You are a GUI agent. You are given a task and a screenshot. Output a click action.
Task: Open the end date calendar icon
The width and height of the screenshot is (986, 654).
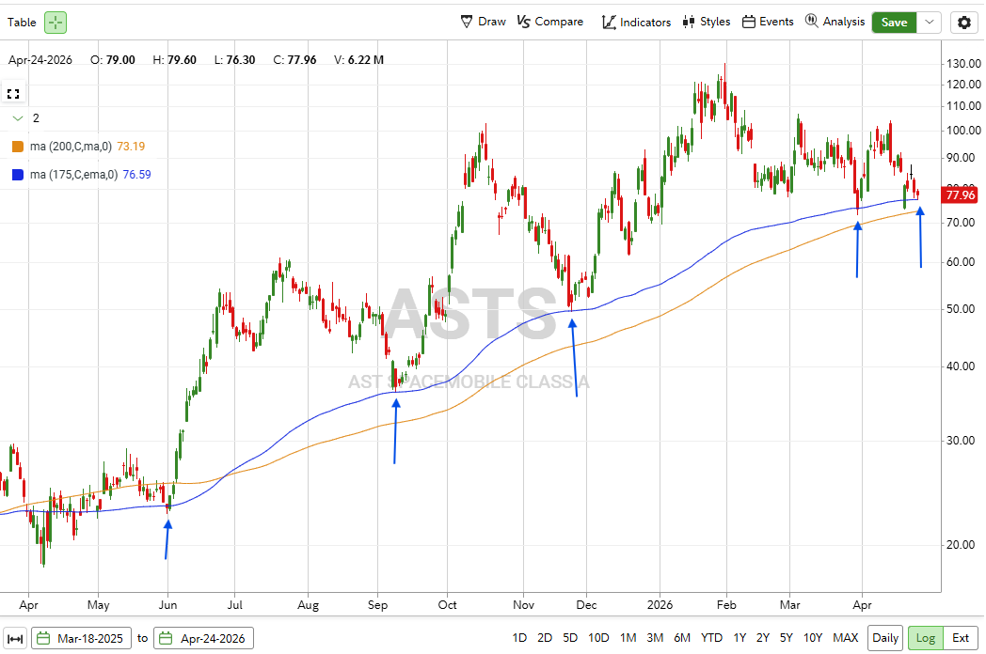click(x=166, y=638)
